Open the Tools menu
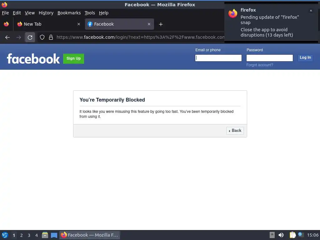Image resolution: width=320 pixels, height=240 pixels. (x=90, y=13)
